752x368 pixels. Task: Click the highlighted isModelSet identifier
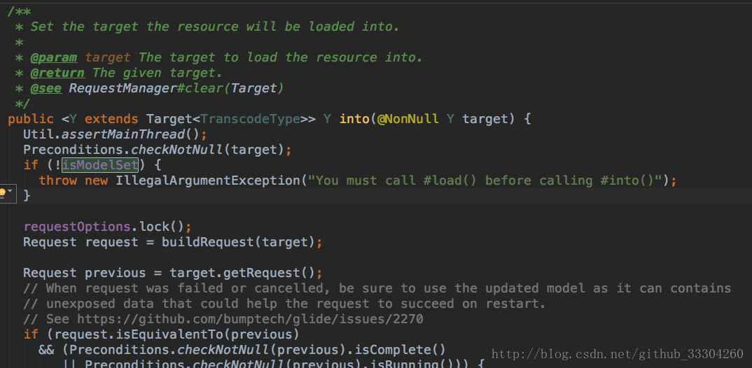pos(100,165)
